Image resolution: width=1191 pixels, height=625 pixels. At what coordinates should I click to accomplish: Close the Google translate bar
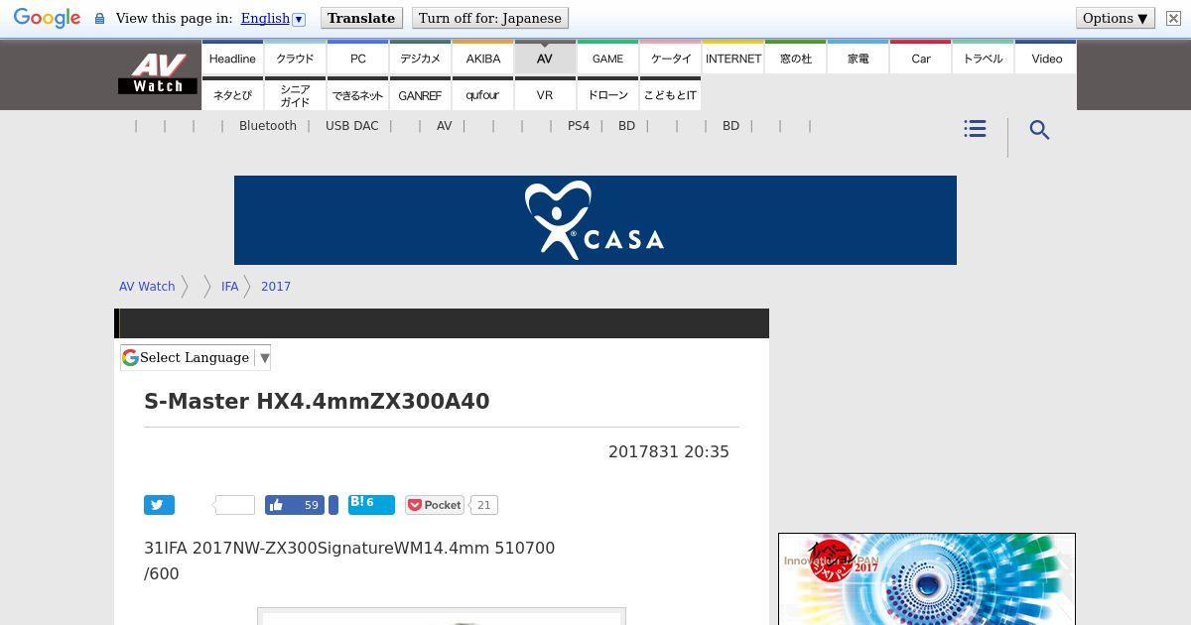[1173, 18]
